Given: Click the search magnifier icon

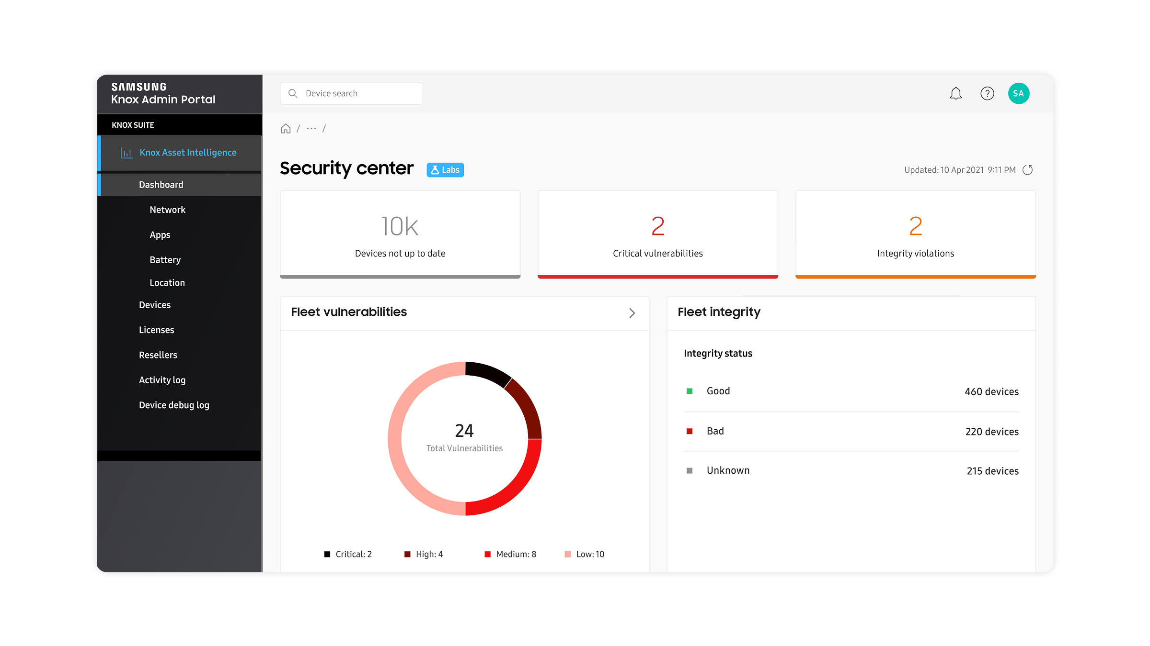Looking at the screenshot, I should click(x=293, y=93).
